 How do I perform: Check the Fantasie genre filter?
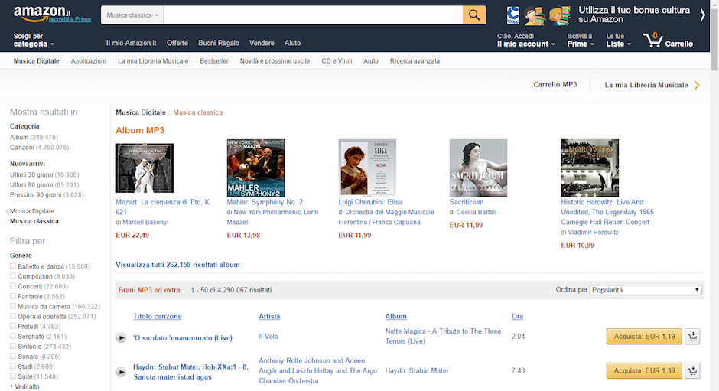13,296
